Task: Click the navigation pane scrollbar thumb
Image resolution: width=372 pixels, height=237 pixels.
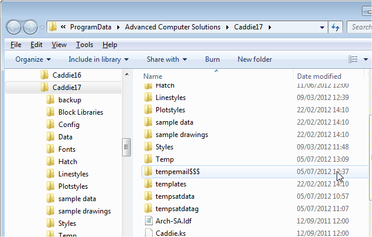Action: click(x=126, y=147)
